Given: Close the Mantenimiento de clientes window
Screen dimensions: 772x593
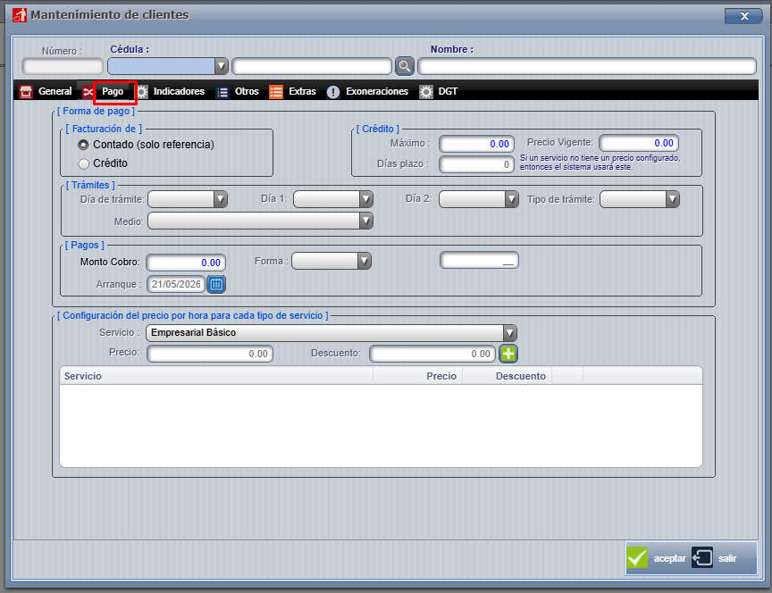Looking at the screenshot, I should (x=744, y=16).
